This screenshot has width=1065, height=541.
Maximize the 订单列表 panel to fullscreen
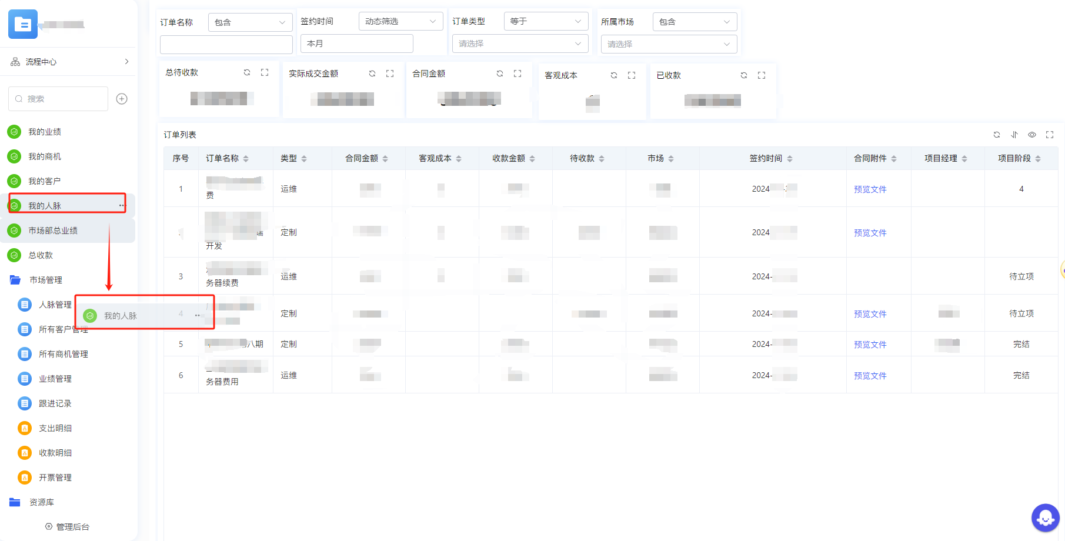tap(1050, 135)
